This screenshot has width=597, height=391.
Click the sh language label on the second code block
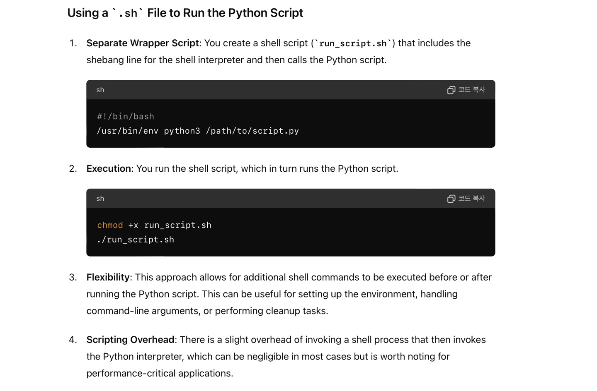100,199
